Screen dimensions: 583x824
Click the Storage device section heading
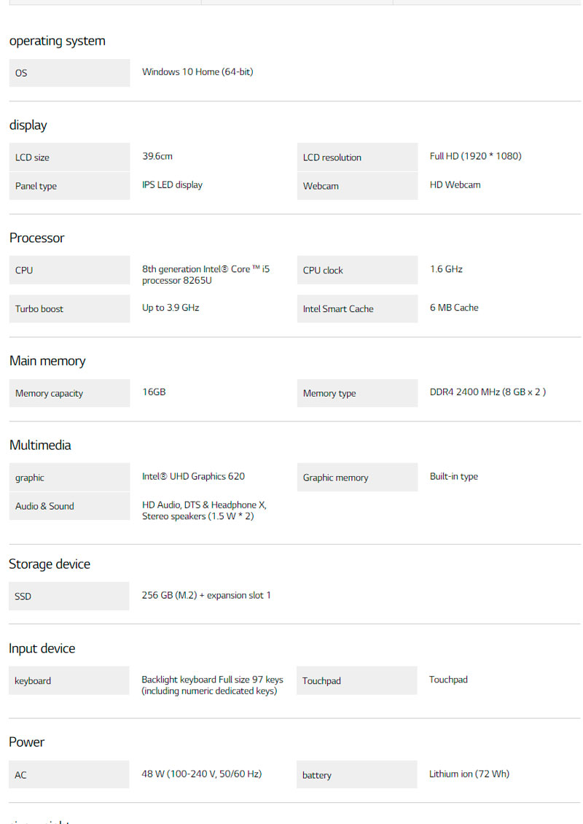coord(50,564)
